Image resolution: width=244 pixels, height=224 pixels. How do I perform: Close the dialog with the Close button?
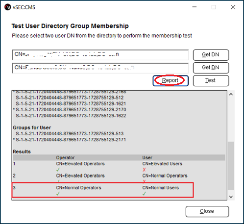[x=207, y=211]
